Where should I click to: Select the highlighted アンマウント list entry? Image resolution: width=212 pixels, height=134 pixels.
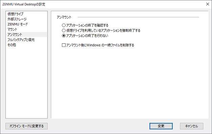point(27,35)
